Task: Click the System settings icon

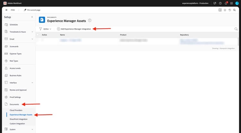Action: (x=6, y=129)
